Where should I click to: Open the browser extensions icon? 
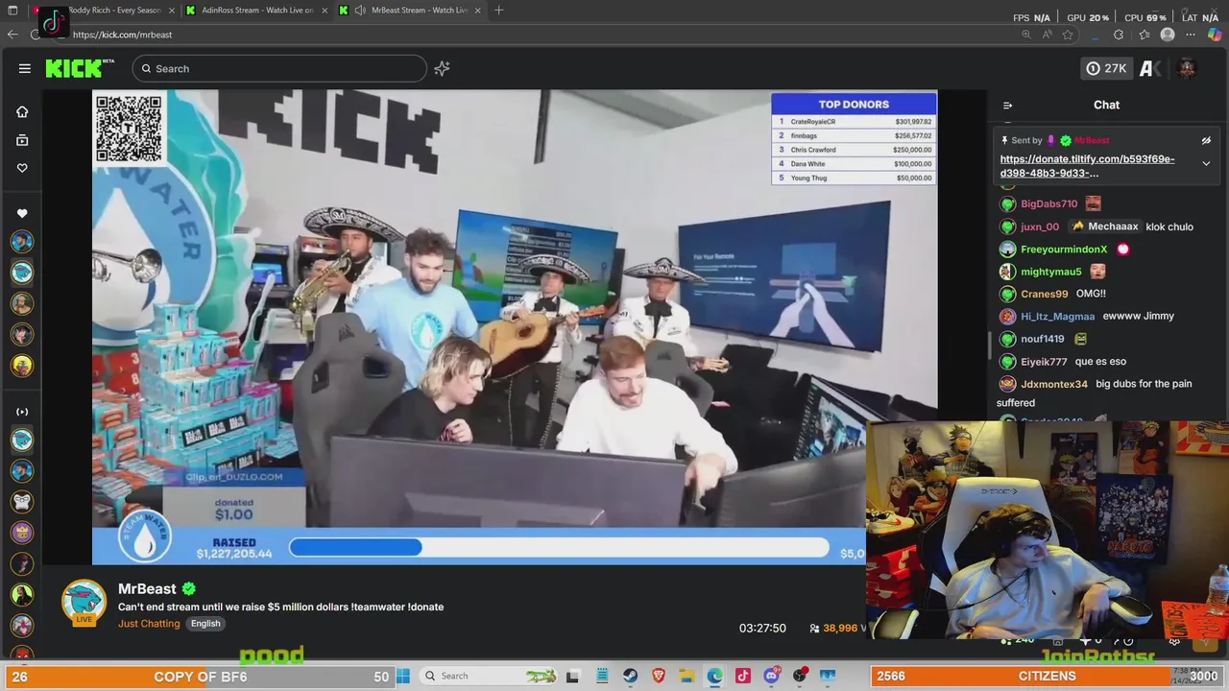tap(1119, 35)
